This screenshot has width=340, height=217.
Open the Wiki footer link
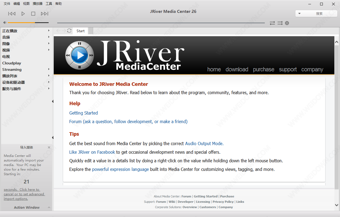tap(172, 202)
